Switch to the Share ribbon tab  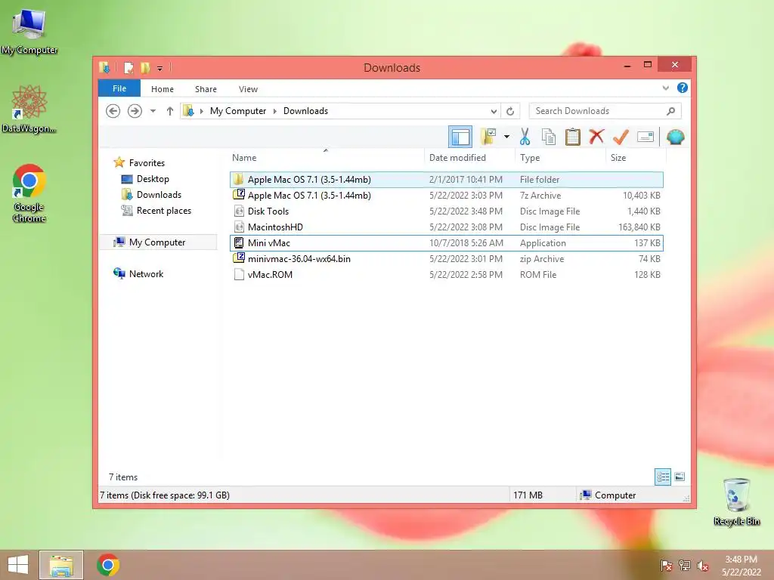pyautogui.click(x=206, y=89)
